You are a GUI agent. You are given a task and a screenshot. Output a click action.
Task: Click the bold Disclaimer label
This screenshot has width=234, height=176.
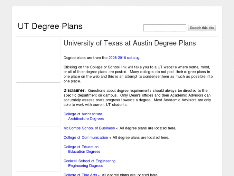[74, 91]
